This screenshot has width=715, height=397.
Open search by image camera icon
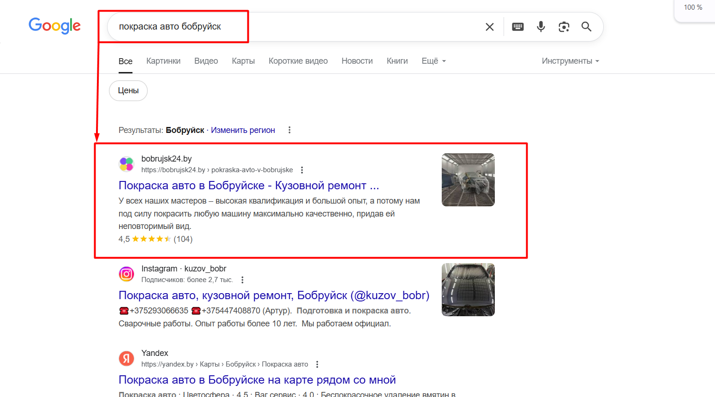pos(564,27)
